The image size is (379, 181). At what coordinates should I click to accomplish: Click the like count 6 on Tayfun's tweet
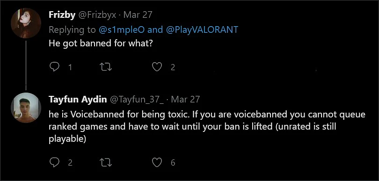(x=173, y=163)
